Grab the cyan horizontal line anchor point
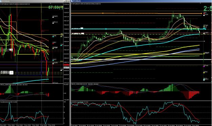This screenshot has width=212, height=126. click(x=106, y=29)
